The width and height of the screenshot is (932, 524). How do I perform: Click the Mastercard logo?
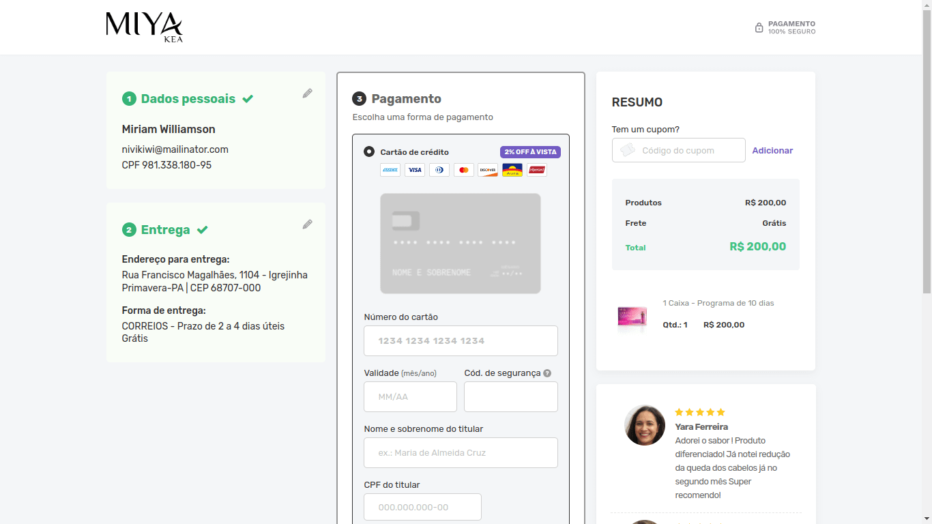(463, 170)
